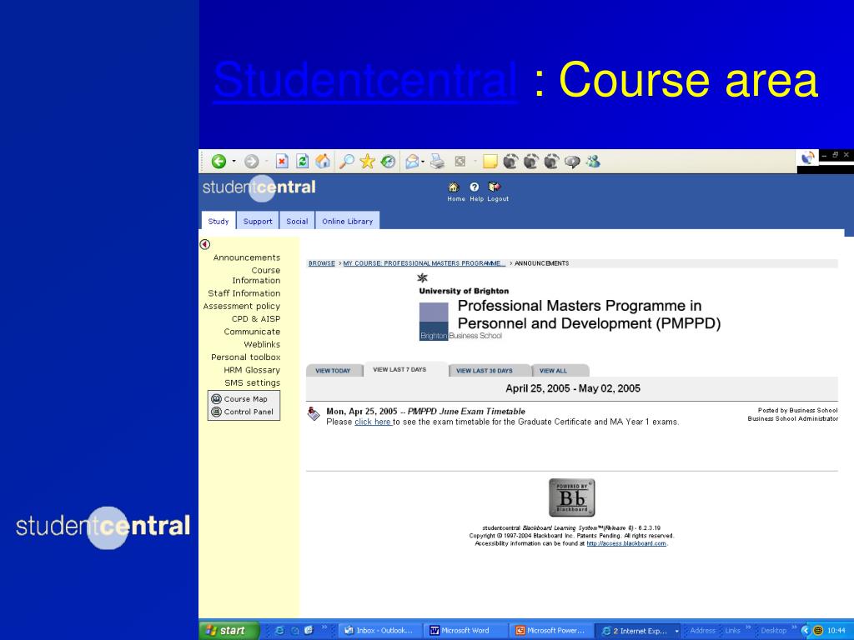This screenshot has height=640, width=854.
Task: Follow the 'click here' exam timetable link
Action: pyautogui.click(x=373, y=422)
